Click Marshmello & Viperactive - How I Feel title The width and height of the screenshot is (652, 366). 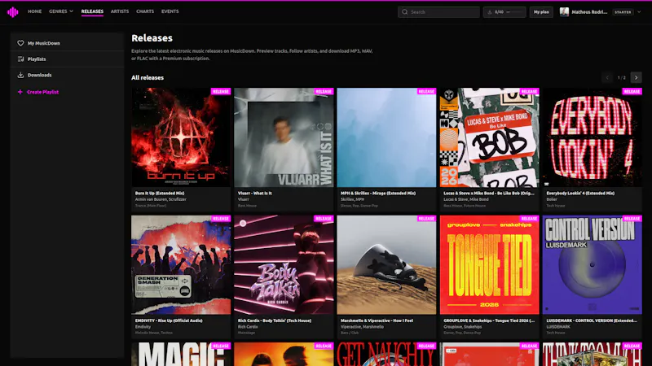[x=377, y=320]
